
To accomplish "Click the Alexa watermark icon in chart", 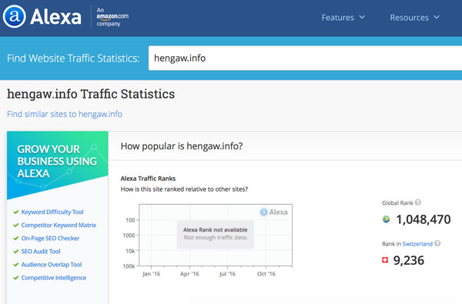I will 263,212.
